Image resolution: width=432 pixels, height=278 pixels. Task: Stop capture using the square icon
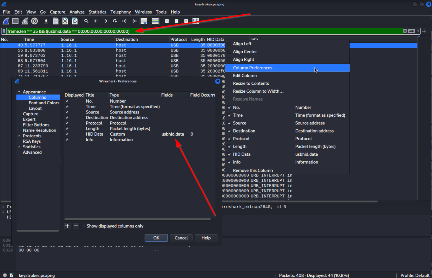15,21
